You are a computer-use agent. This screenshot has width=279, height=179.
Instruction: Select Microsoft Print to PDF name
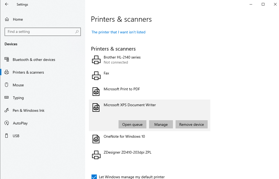point(122,89)
